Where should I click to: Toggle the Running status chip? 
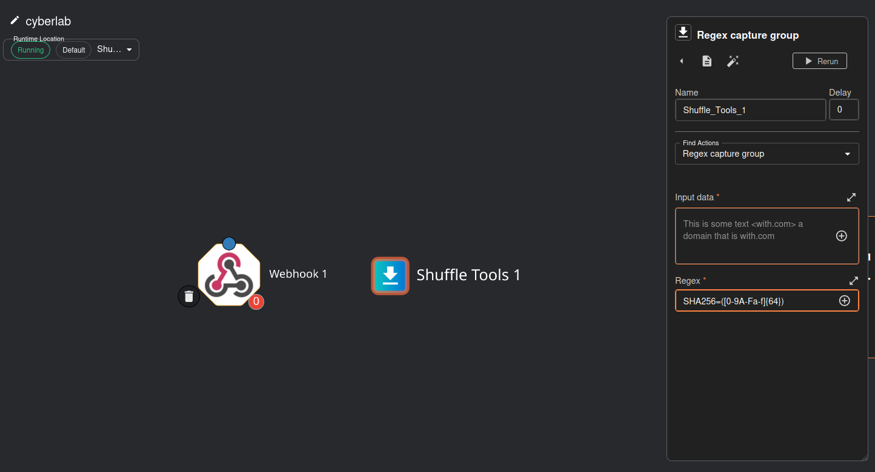[30, 50]
